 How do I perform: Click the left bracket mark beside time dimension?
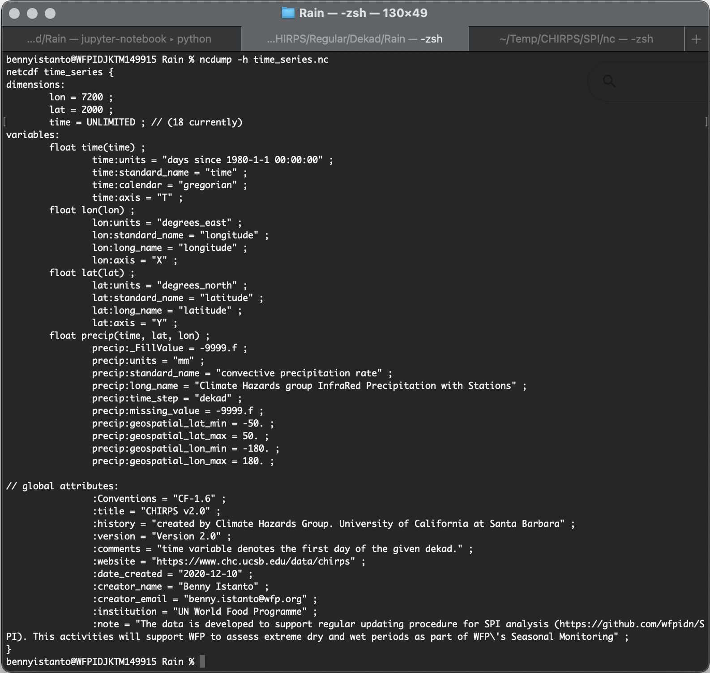pos(4,122)
